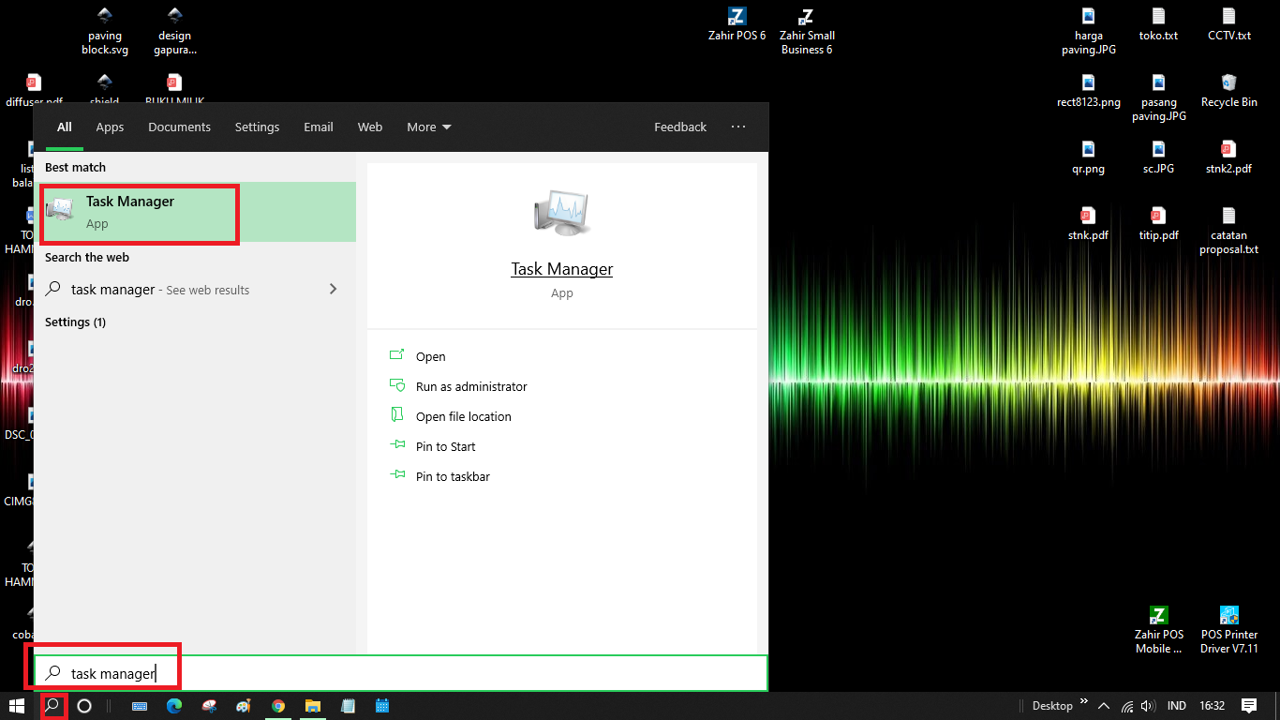Switch to the Web search tab
1280x720 pixels.
tap(370, 127)
